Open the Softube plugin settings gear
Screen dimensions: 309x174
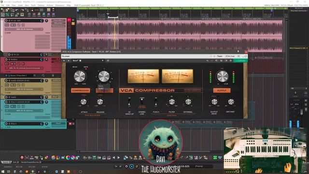coord(231,60)
